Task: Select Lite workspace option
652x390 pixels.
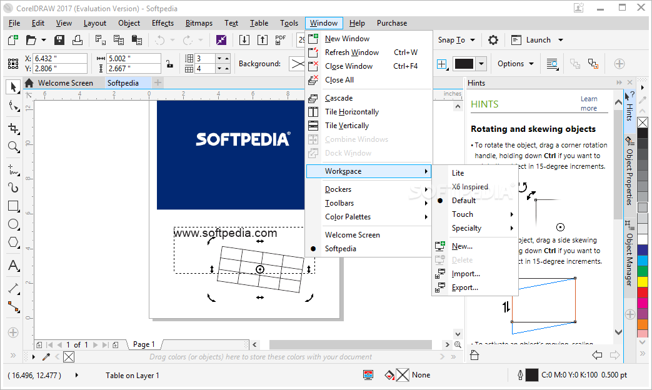Action: click(458, 173)
